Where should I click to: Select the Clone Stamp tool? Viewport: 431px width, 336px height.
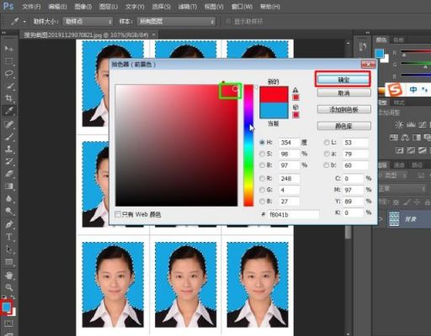pos(9,149)
